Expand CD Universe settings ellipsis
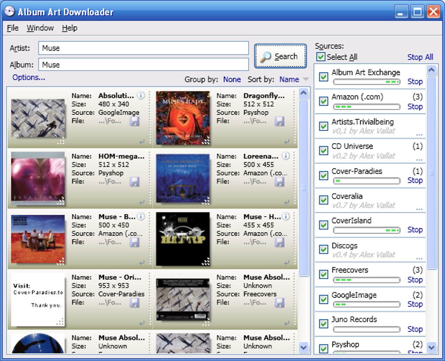Image resolution: width=445 pixels, height=361 pixels. click(419, 160)
